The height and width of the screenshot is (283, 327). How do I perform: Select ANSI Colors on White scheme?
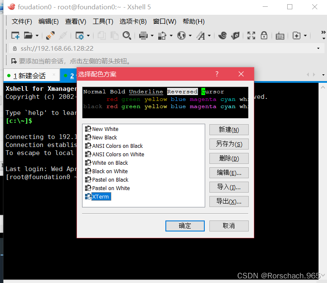[x=118, y=154]
